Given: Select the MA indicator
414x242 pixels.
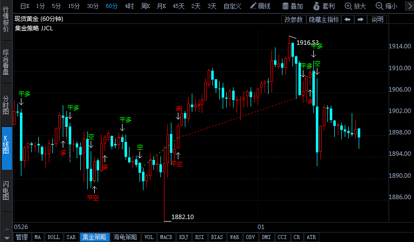Looking at the screenshot, I should pos(38,237).
